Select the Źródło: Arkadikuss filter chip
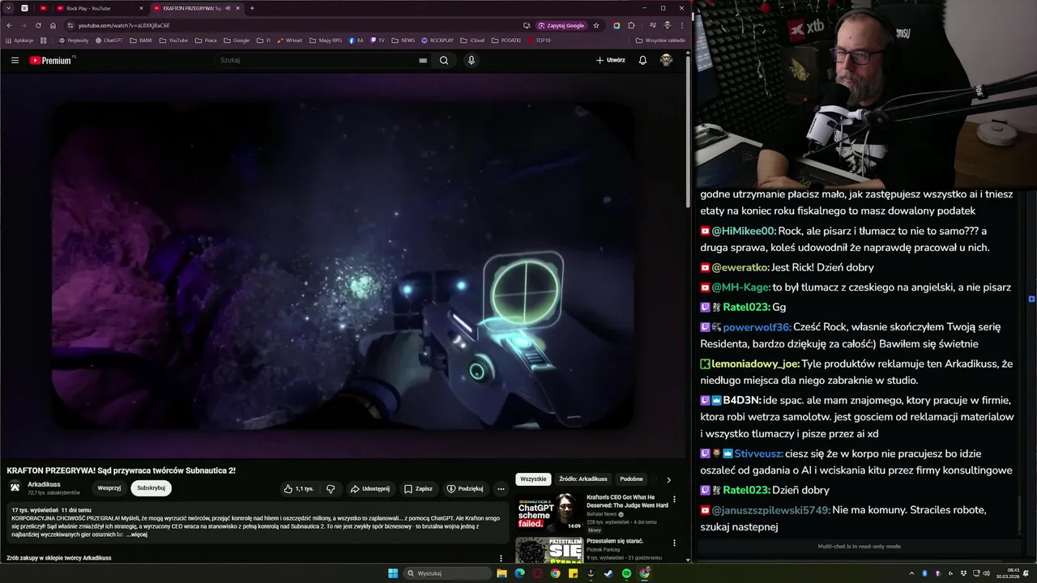Image resolution: width=1037 pixels, height=583 pixels. pos(583,479)
